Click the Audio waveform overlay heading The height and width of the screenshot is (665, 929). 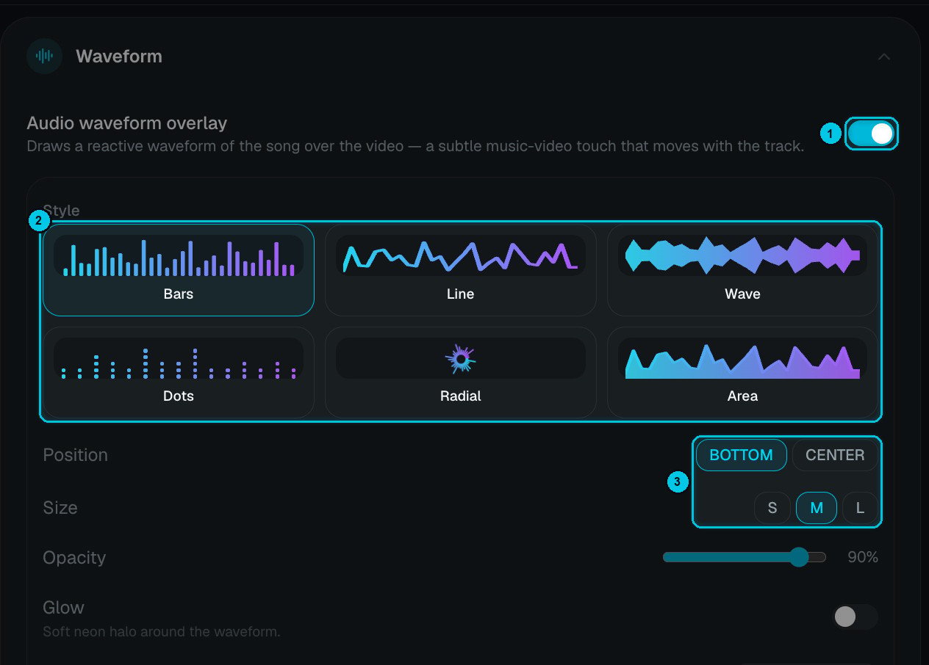pos(127,123)
